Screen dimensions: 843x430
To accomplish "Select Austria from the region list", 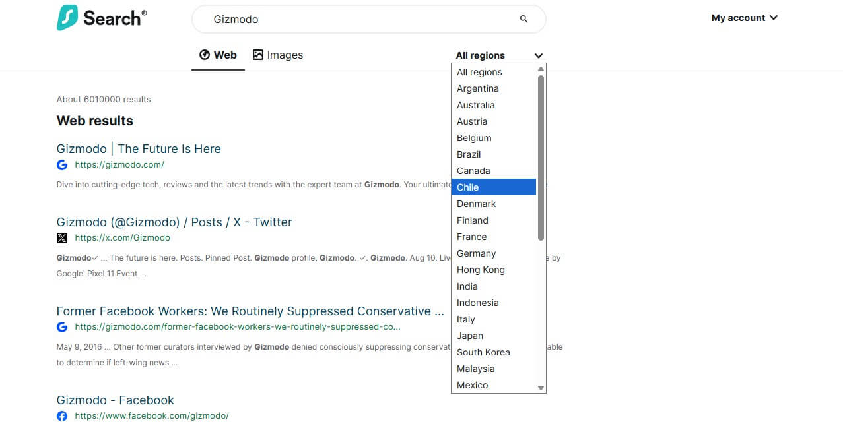I will tap(494, 121).
